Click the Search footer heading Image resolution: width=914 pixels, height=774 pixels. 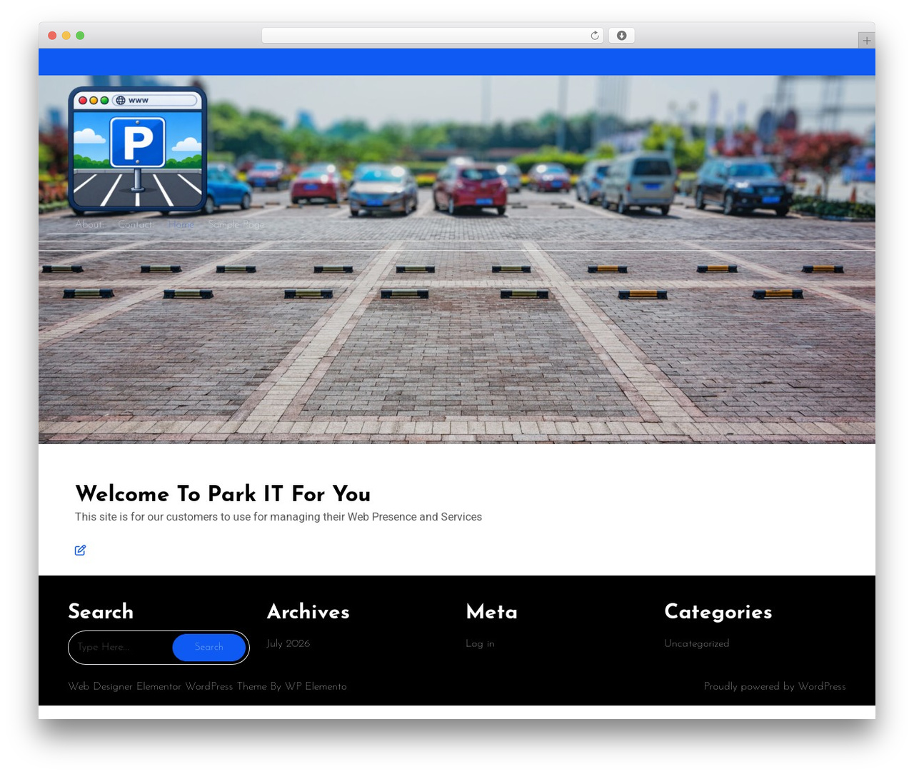pos(101,612)
